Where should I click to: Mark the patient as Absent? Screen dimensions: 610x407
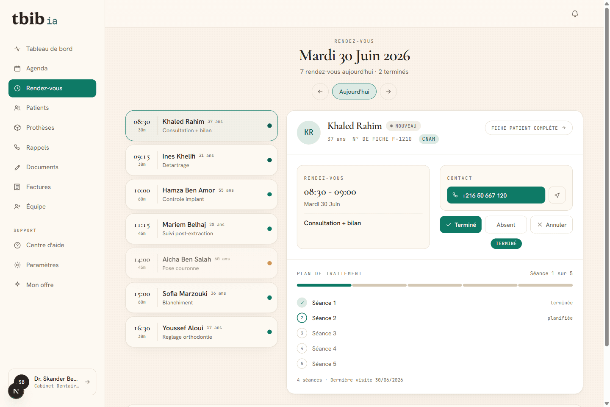tap(506, 225)
